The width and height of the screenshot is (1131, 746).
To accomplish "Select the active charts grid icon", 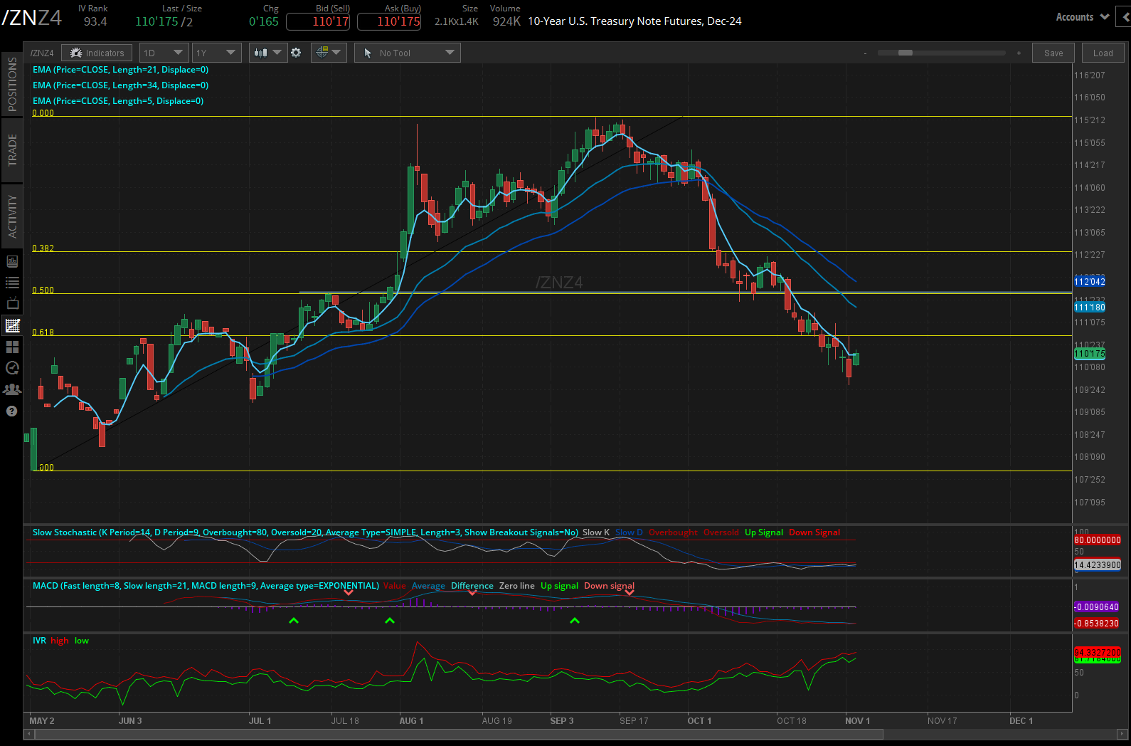I will coord(12,325).
